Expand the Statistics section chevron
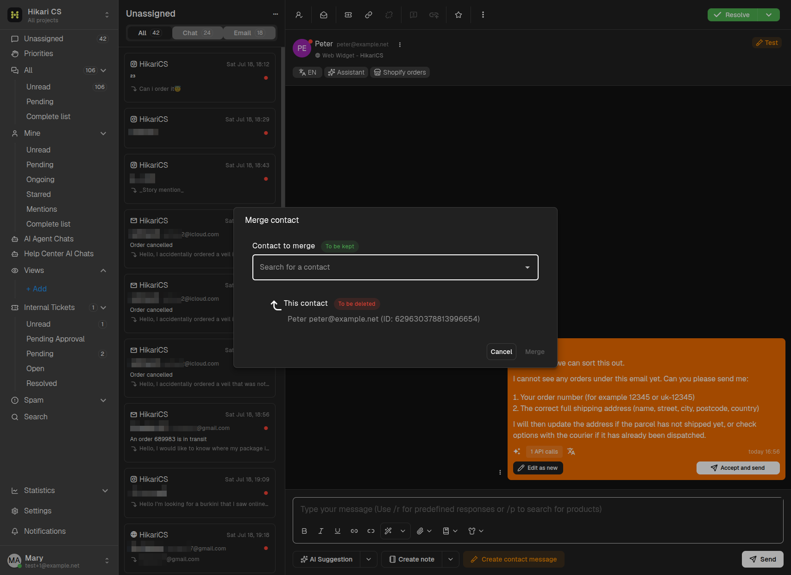This screenshot has height=575, width=791. click(105, 491)
